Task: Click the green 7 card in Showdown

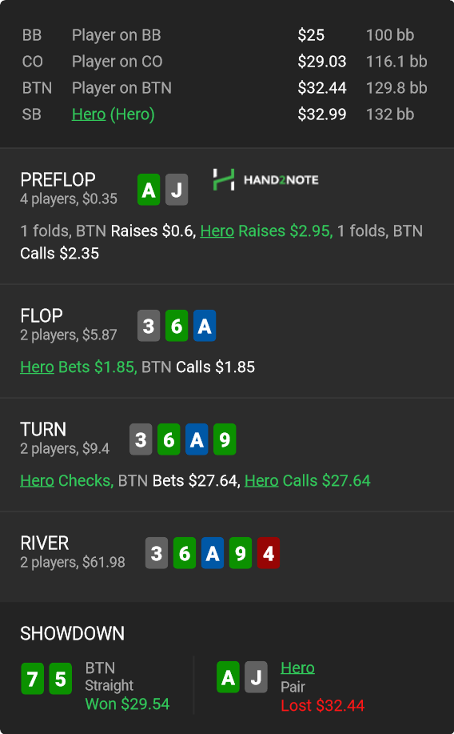Action: [32, 678]
